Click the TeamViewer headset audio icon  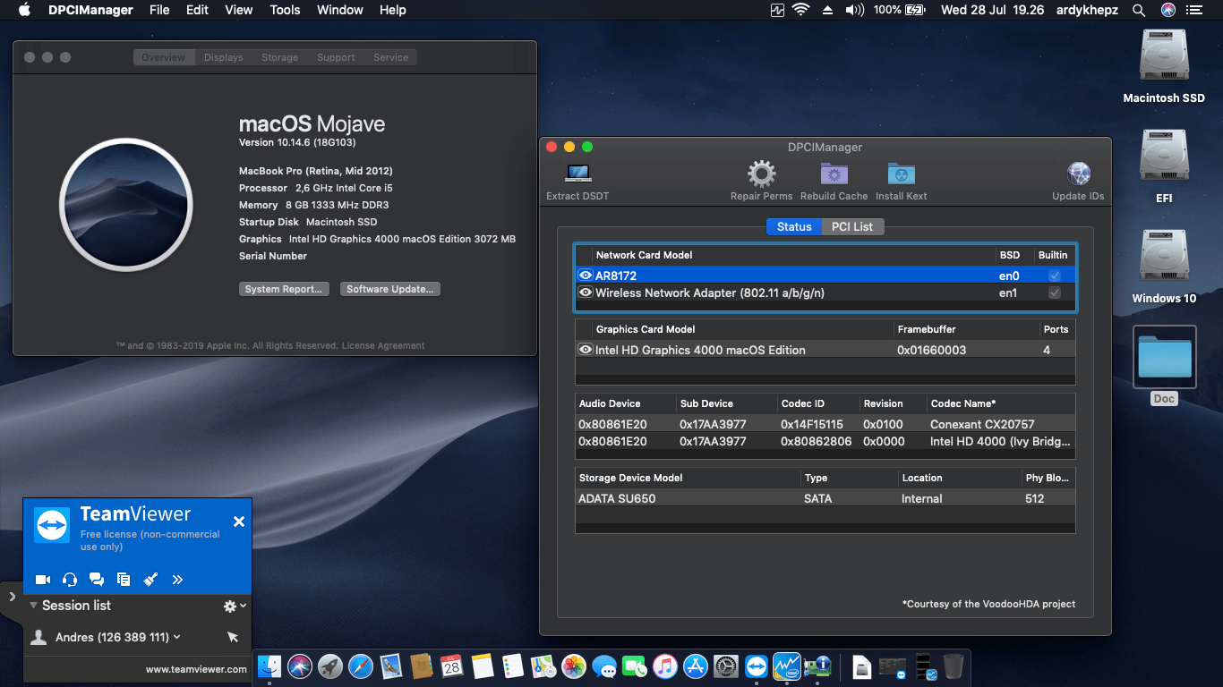tap(70, 580)
